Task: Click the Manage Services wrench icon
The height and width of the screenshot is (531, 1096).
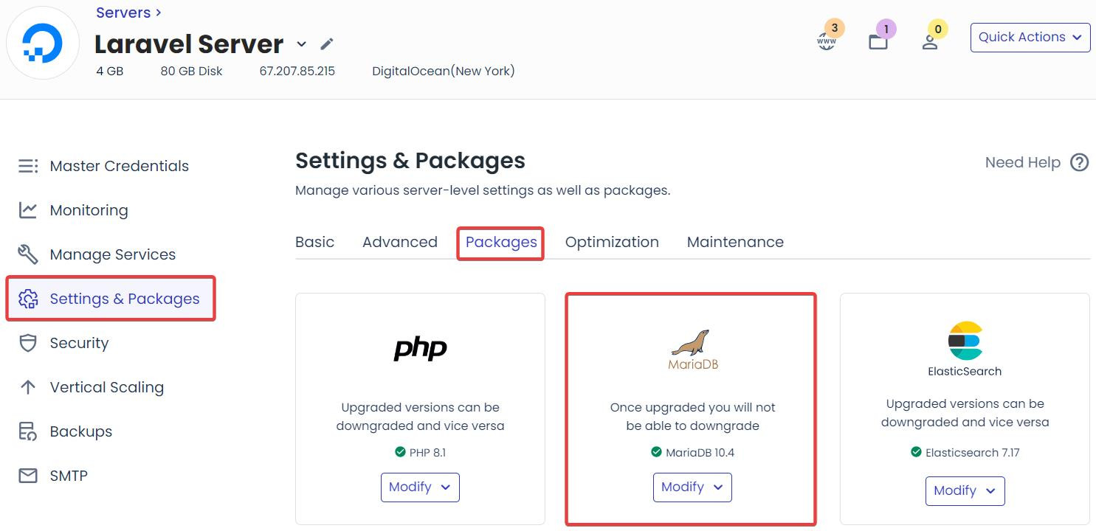Action: 28,254
